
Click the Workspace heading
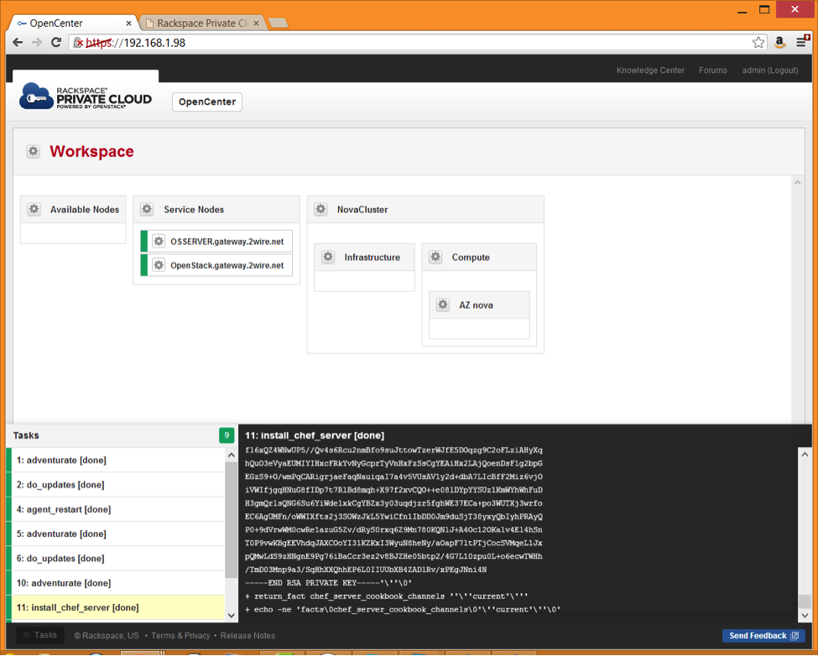point(91,151)
